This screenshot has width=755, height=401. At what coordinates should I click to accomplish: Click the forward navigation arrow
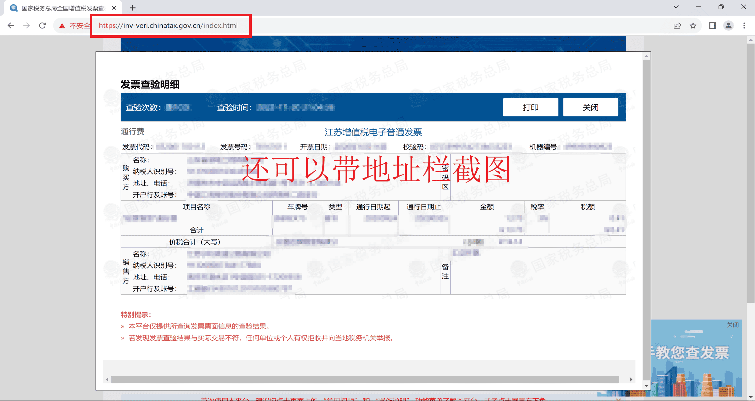(27, 25)
